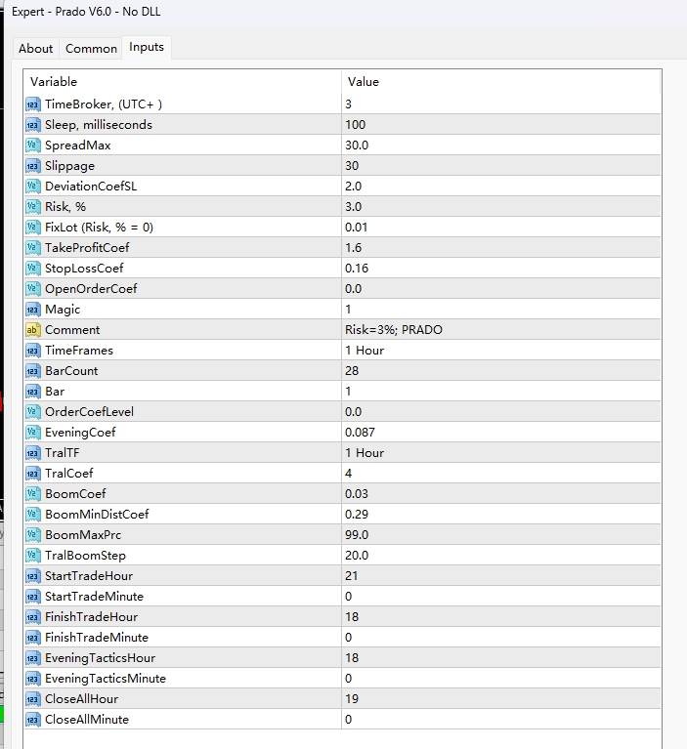687x749 pixels.
Task: Select the Risk, % value field 3.0
Action: tap(500, 207)
